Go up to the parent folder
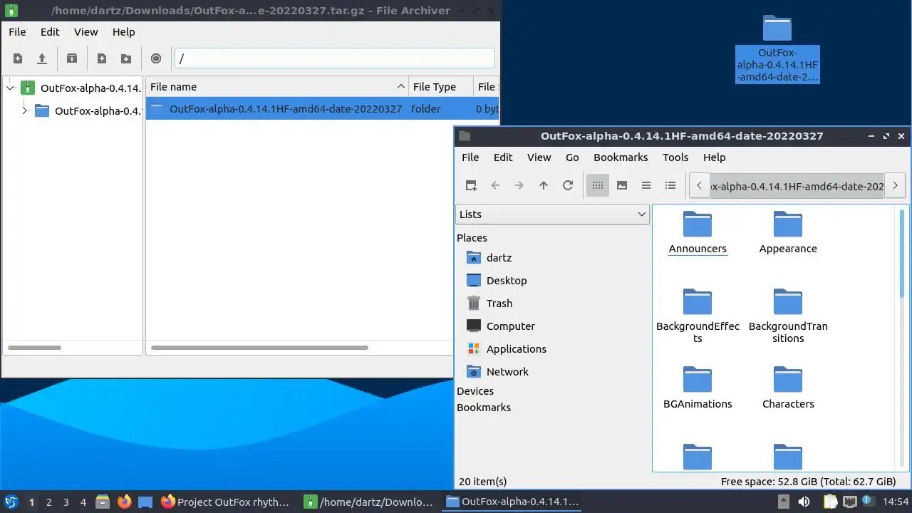The width and height of the screenshot is (912, 513). point(544,185)
